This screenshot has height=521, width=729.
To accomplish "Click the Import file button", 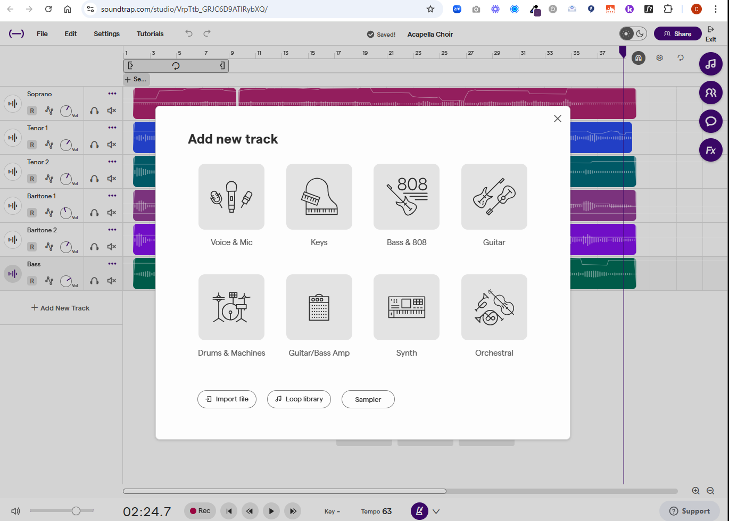I will tap(227, 399).
